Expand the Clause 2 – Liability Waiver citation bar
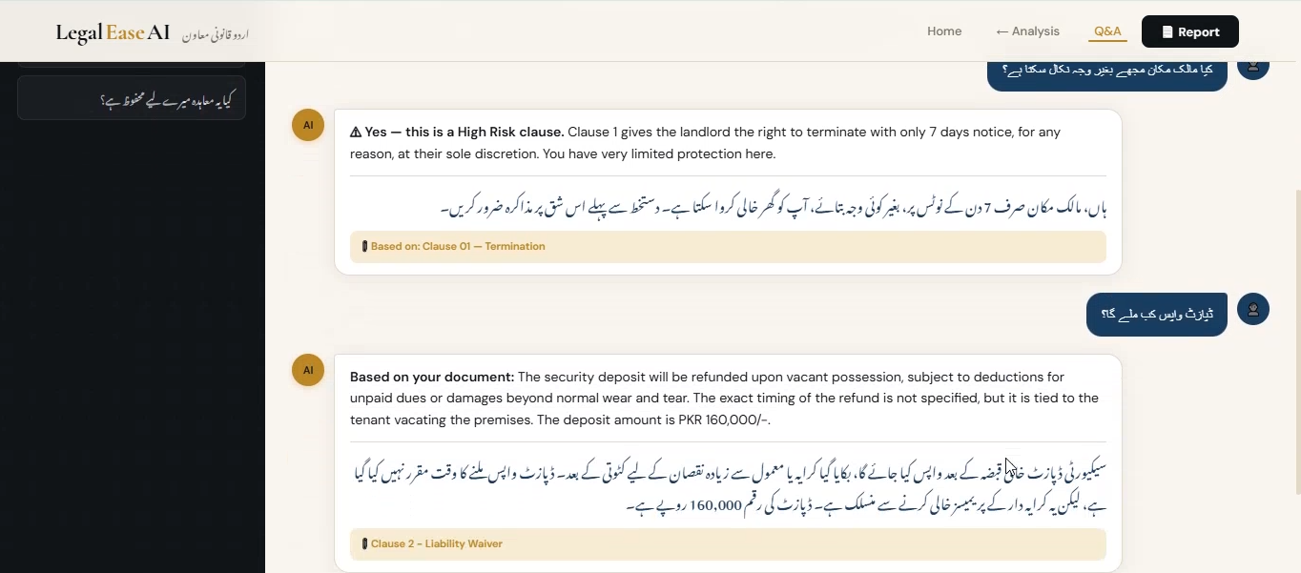The width and height of the screenshot is (1301, 573). coord(729,543)
